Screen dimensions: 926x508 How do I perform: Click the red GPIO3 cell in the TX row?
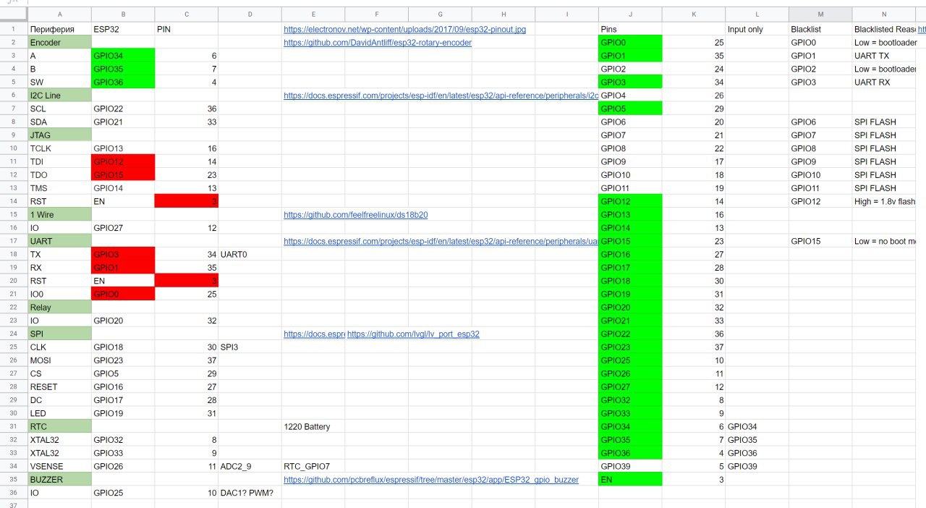coord(123,255)
